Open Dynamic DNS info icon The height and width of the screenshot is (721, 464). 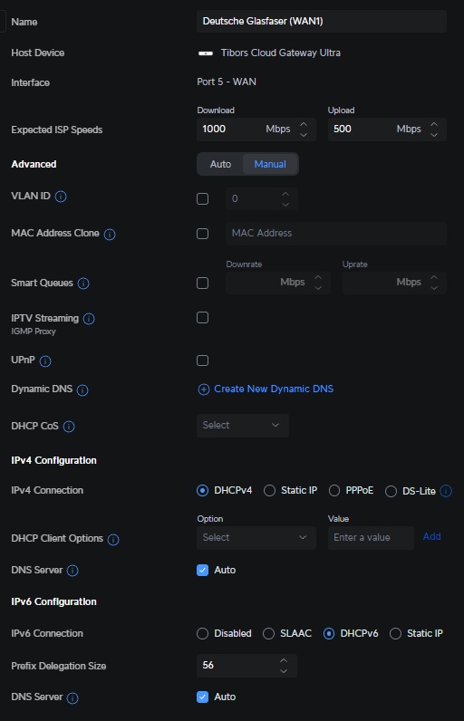coord(82,390)
